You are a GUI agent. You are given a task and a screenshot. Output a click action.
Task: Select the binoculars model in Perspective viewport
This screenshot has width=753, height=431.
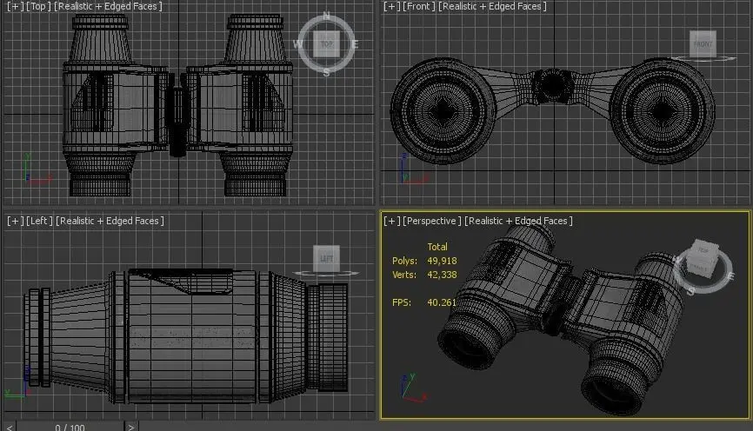click(561, 318)
